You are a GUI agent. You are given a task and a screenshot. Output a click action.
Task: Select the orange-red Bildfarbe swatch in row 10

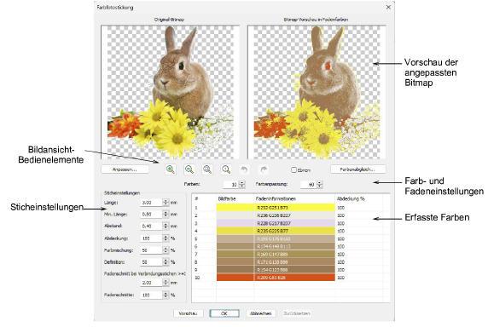pos(235,278)
